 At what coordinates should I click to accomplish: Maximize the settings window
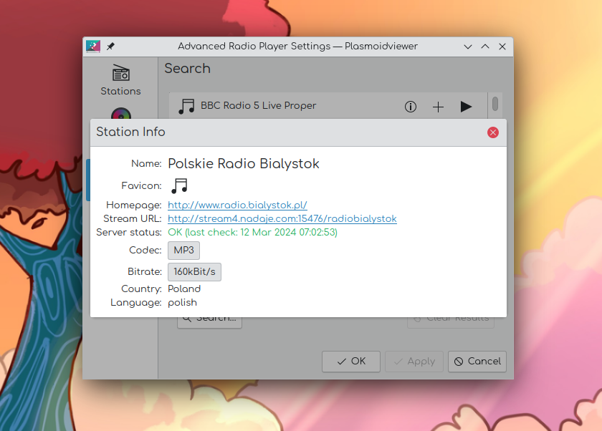click(x=485, y=47)
